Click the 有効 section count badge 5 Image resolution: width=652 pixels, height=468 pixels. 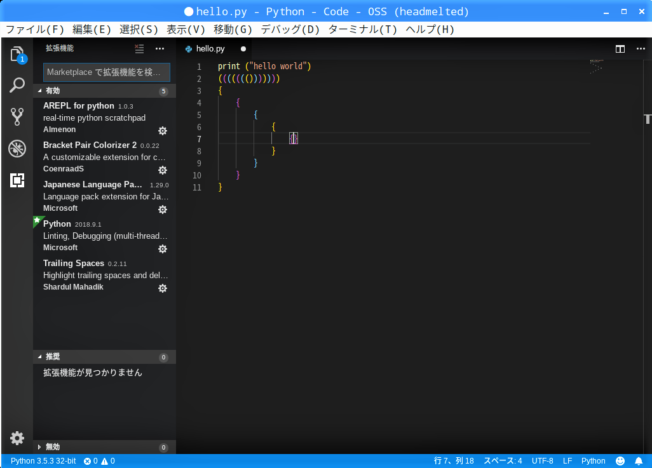pos(163,91)
